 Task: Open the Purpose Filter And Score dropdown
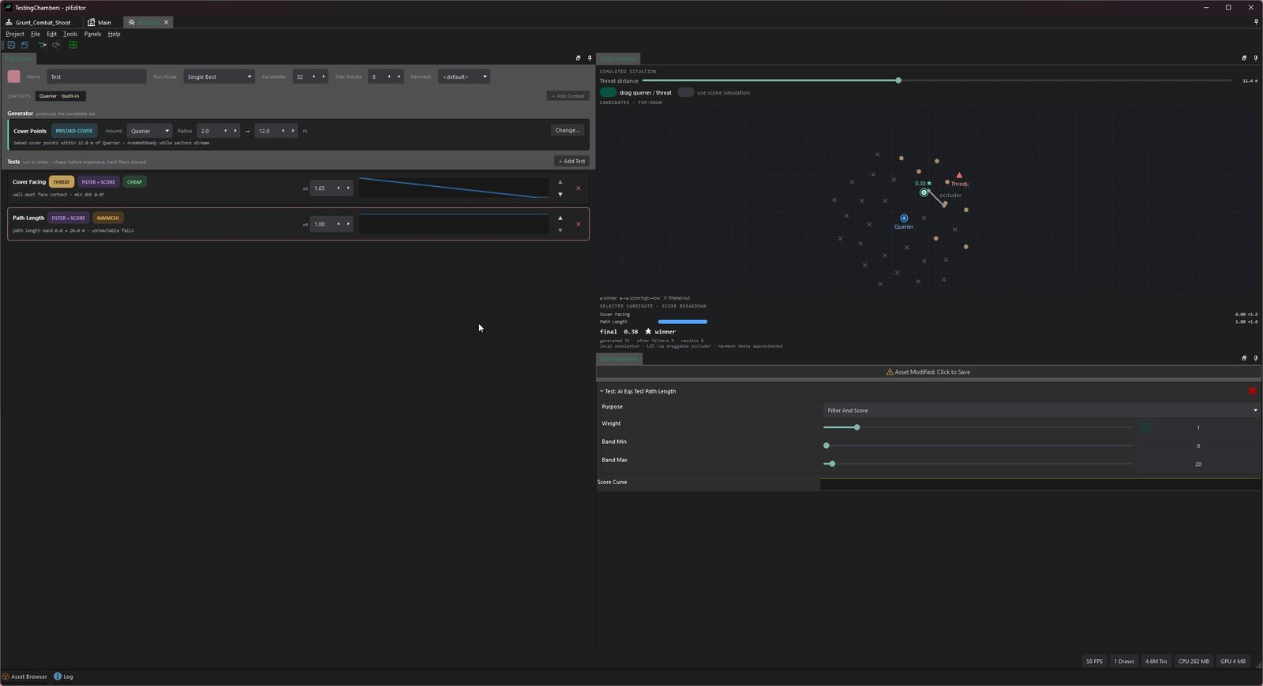point(1040,410)
